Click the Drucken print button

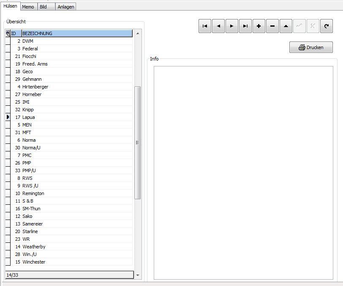tap(311, 47)
